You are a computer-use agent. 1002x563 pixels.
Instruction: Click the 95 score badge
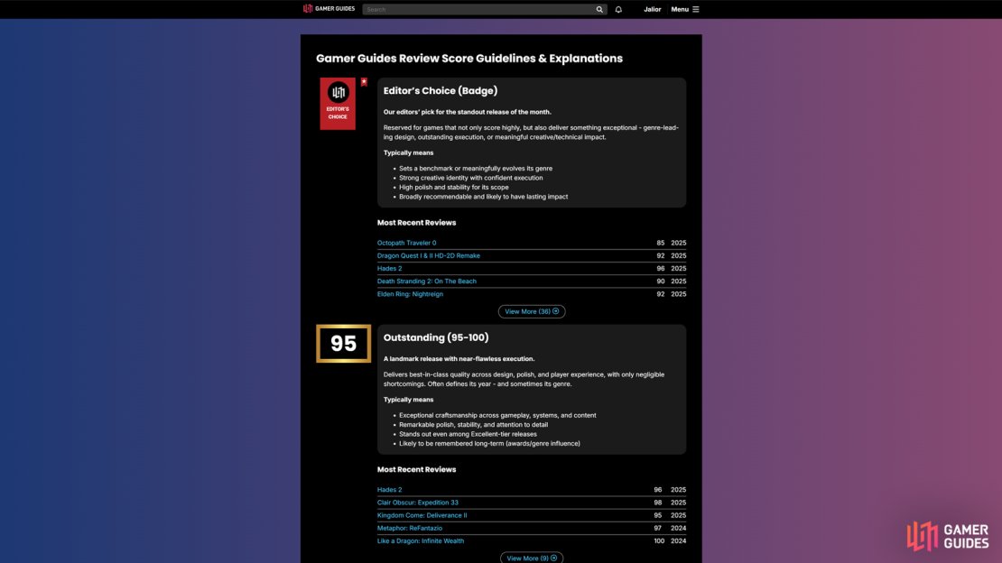[x=343, y=343]
